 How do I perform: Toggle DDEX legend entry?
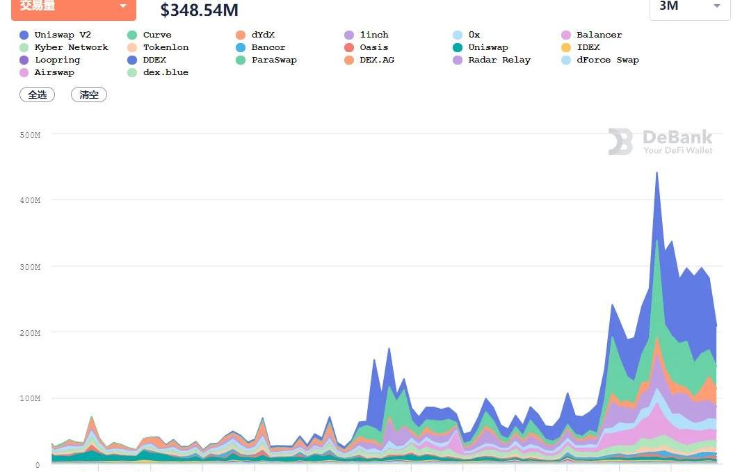[x=147, y=60]
